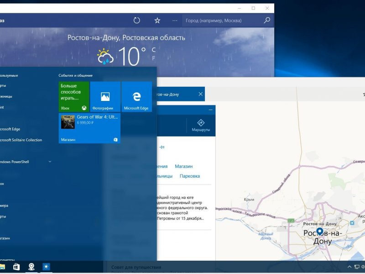This screenshot has height=274, width=365.
Task: Close the Ростов-на-Дону search tab in Maps
Action: point(200,94)
